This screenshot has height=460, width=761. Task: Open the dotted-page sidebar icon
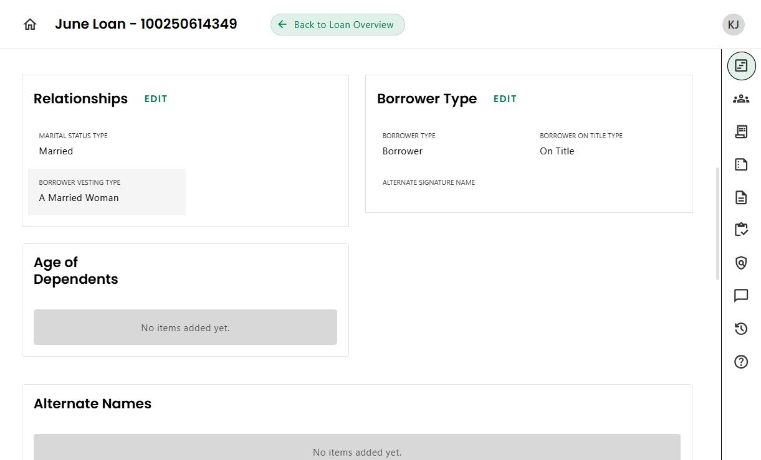(x=741, y=164)
